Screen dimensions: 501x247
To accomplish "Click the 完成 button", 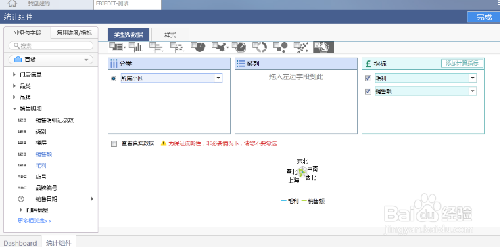I will (x=484, y=17).
